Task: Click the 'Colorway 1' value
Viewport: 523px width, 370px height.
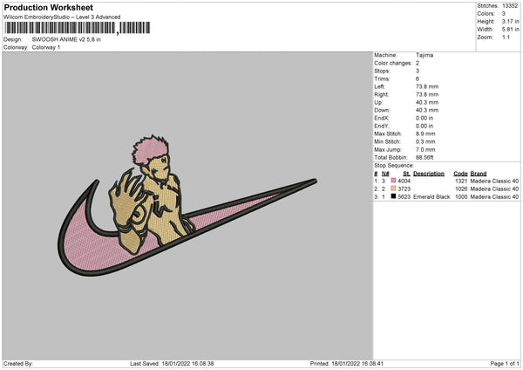Action: [x=46, y=47]
